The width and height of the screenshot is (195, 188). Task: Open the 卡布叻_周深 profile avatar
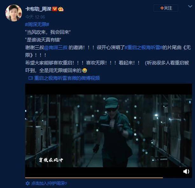pos(14,13)
